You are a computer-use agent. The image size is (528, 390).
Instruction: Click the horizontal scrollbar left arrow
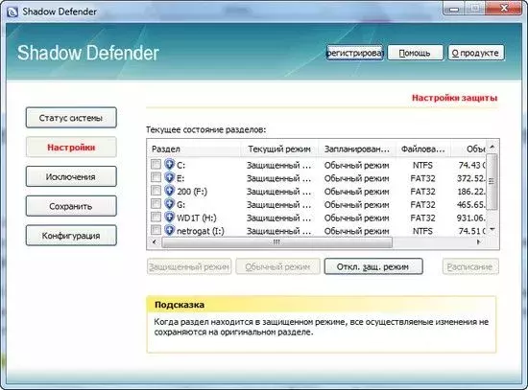point(155,242)
